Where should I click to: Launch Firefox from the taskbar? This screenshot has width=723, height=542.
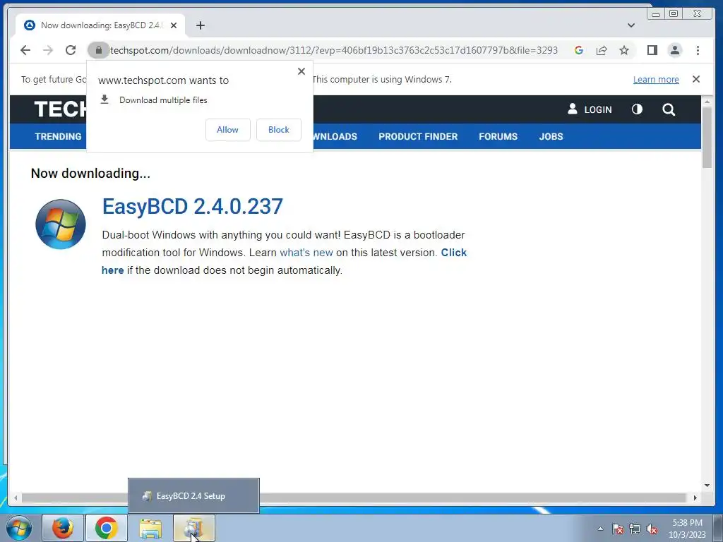(x=63, y=528)
